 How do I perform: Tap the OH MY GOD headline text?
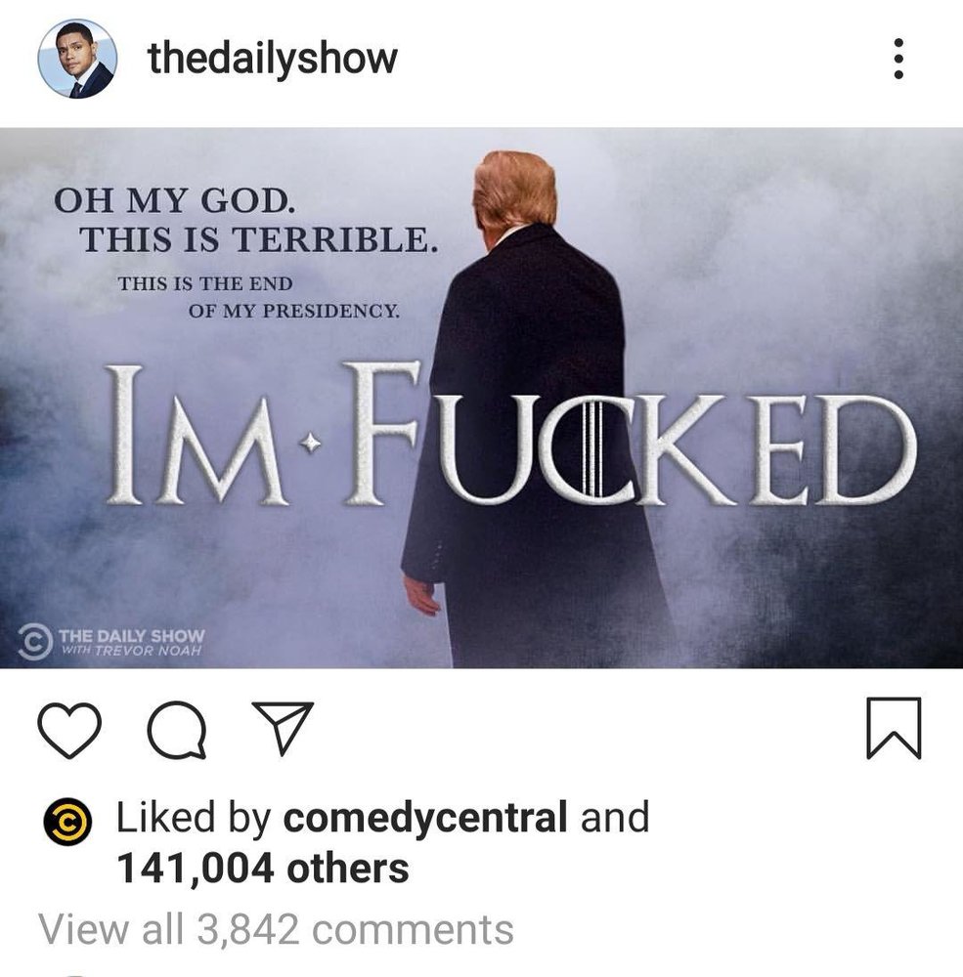174,200
